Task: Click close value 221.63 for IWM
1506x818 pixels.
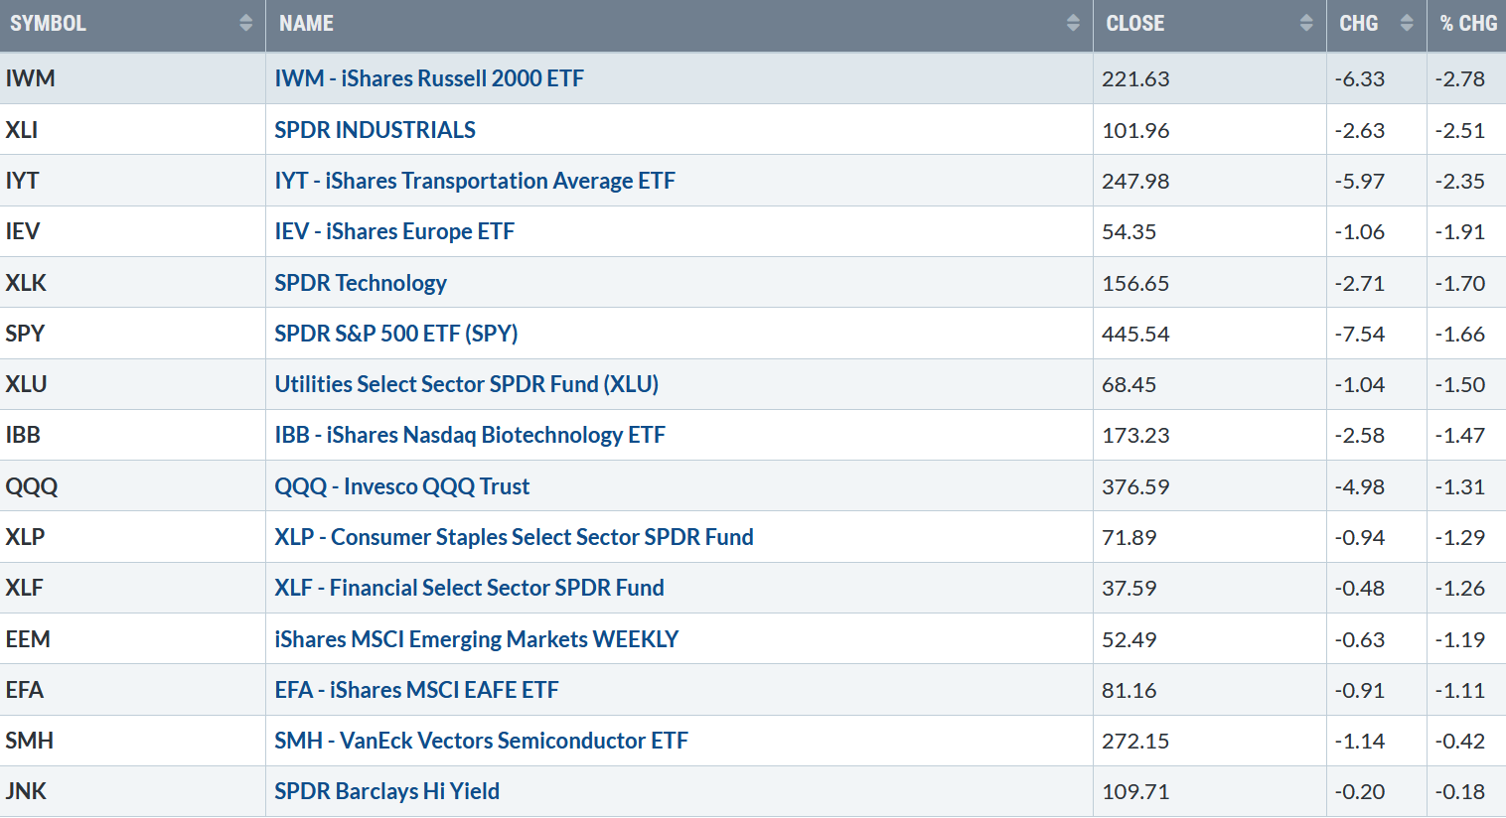Action: [1135, 78]
